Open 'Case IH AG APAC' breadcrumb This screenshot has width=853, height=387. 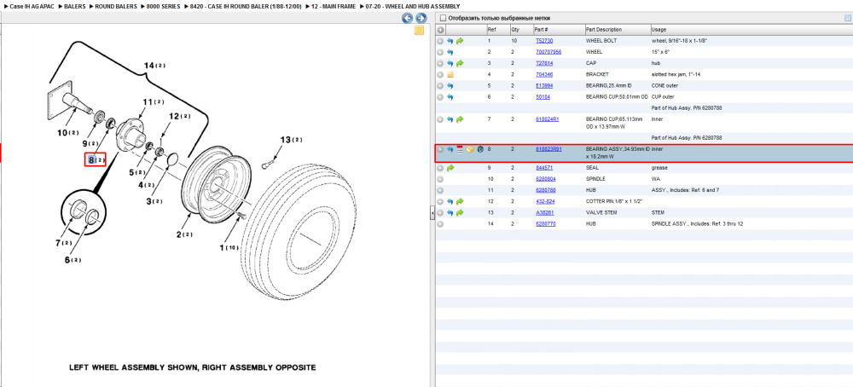point(32,6)
